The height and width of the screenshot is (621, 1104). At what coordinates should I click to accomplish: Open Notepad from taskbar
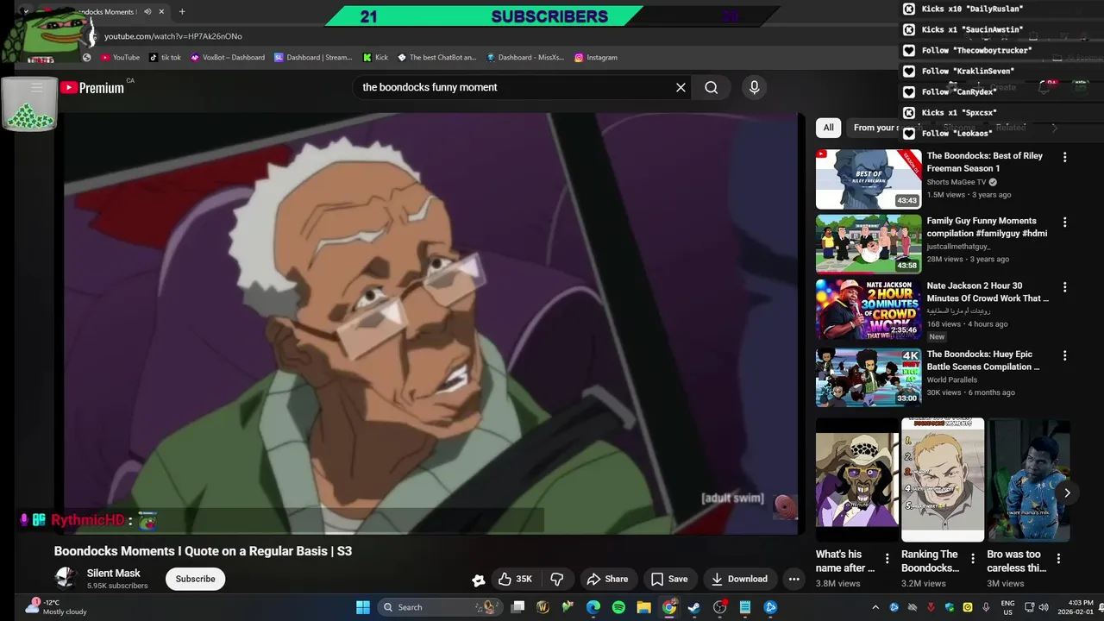coord(745,607)
